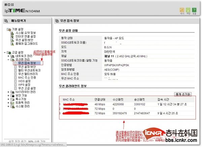
Task: Click the MAC 주소 column header
Action: [69, 99]
